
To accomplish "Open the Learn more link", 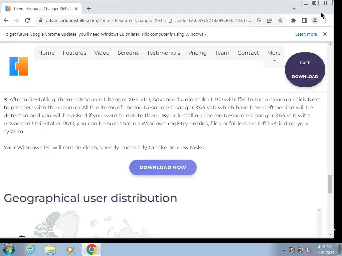I will [306, 34].
